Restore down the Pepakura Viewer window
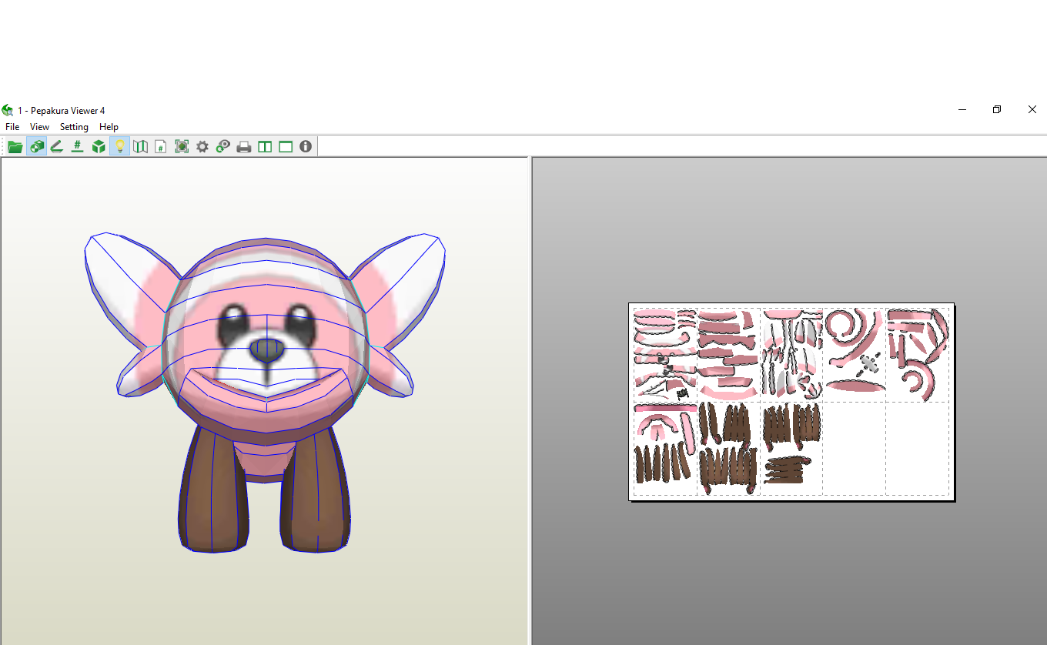Viewport: 1047px width, 645px height. (997, 110)
